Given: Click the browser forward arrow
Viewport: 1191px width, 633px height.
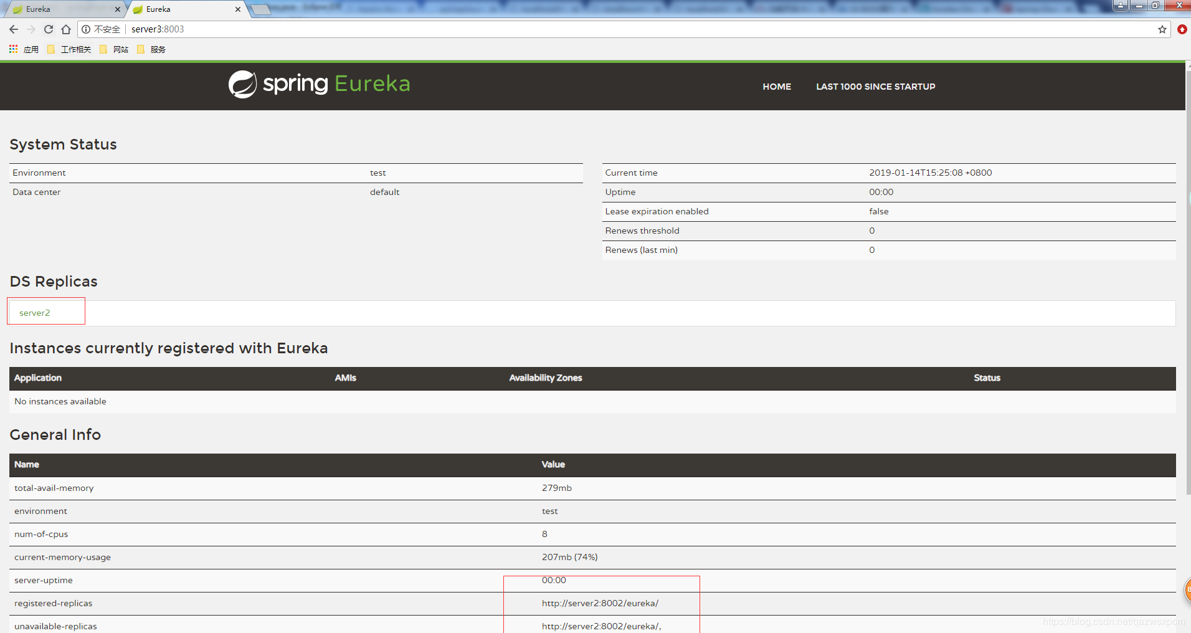Looking at the screenshot, I should click(31, 29).
